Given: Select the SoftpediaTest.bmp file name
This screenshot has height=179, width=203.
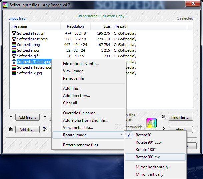Looking at the screenshot, I should [32, 39].
